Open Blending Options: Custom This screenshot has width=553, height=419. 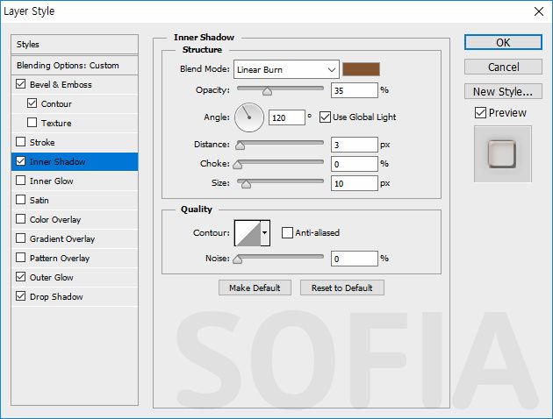pyautogui.click(x=75, y=66)
